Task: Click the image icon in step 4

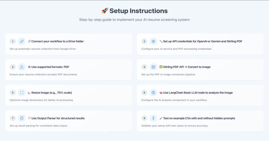Action: coord(153,67)
